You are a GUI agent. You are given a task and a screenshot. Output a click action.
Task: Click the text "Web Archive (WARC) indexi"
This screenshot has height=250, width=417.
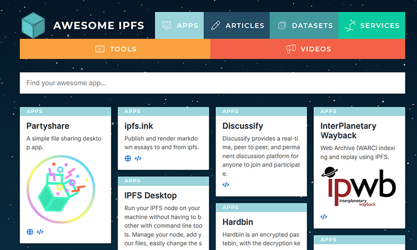[x=358, y=148]
